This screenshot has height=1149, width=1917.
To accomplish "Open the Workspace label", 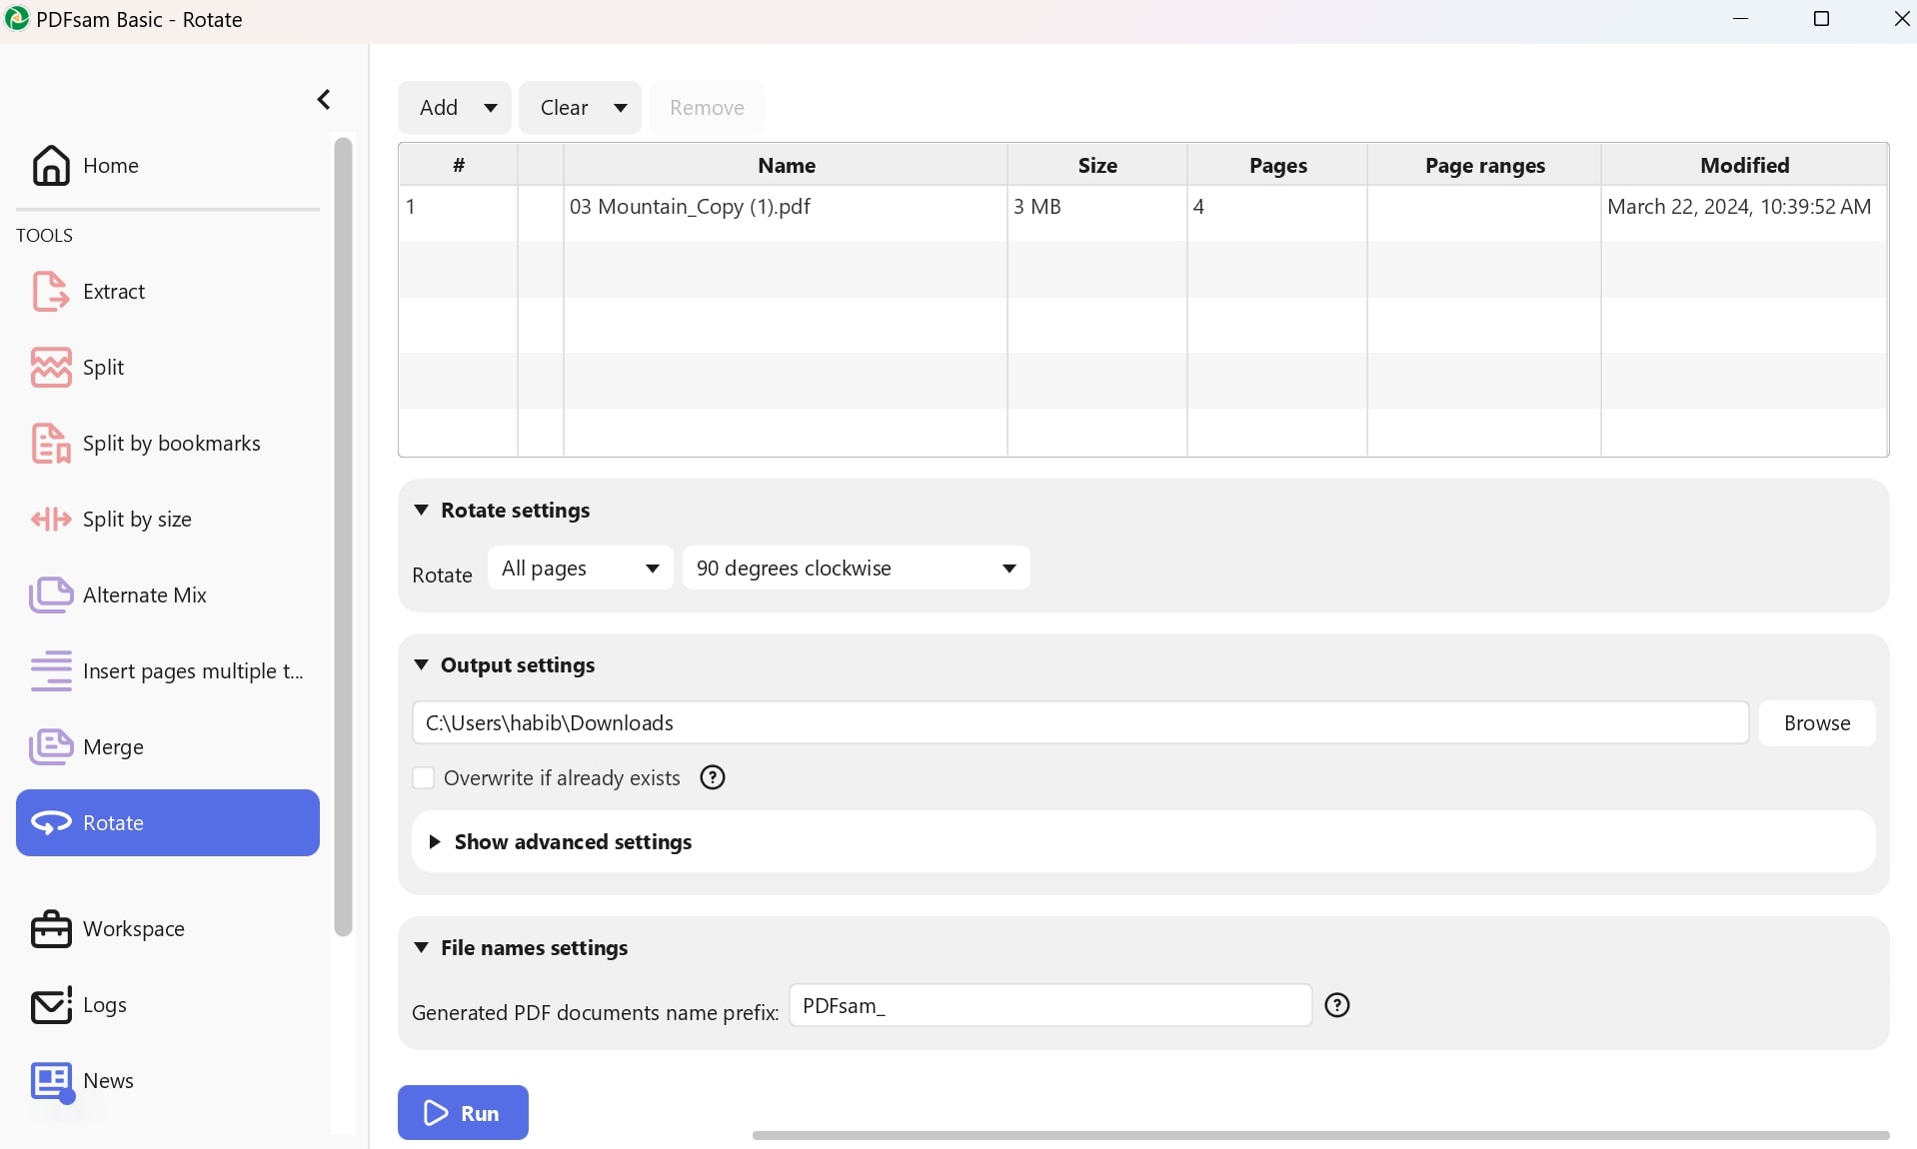I will point(134,929).
